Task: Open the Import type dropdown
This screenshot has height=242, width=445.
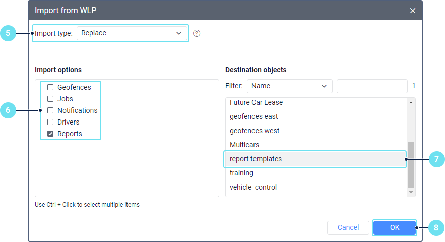Action: 132,33
